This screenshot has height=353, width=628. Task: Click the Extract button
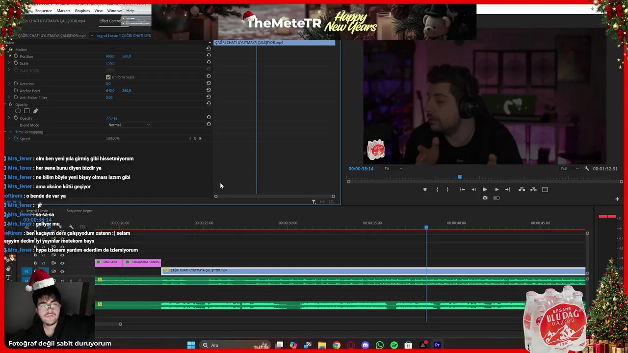point(533,189)
